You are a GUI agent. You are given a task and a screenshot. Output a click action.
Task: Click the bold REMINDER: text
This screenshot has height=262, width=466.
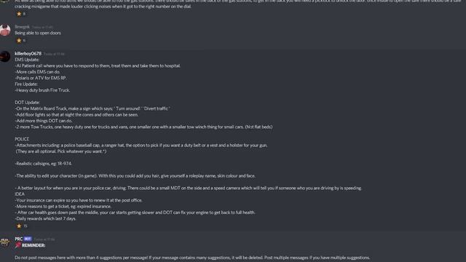[33, 245]
